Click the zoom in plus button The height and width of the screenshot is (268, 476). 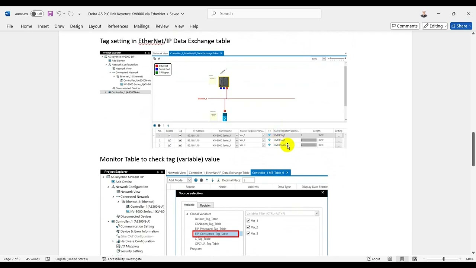pyautogui.click(x=460, y=259)
